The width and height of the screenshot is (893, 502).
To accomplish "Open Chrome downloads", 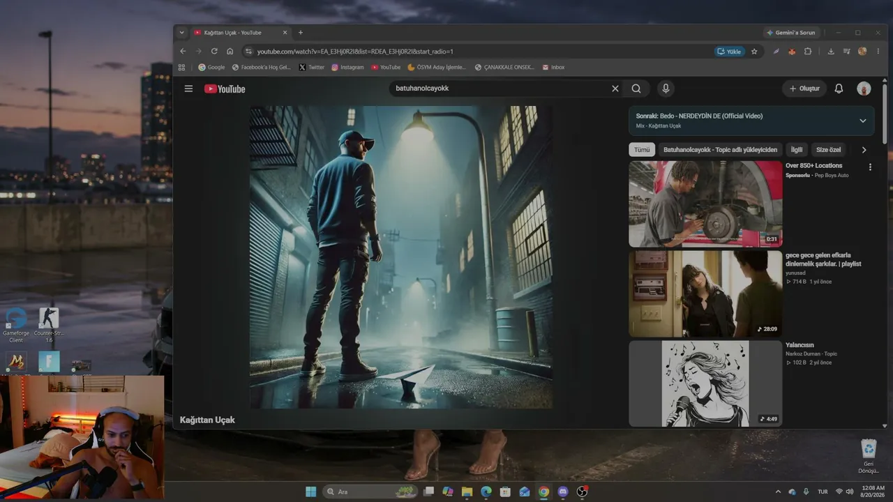I will 831,51.
